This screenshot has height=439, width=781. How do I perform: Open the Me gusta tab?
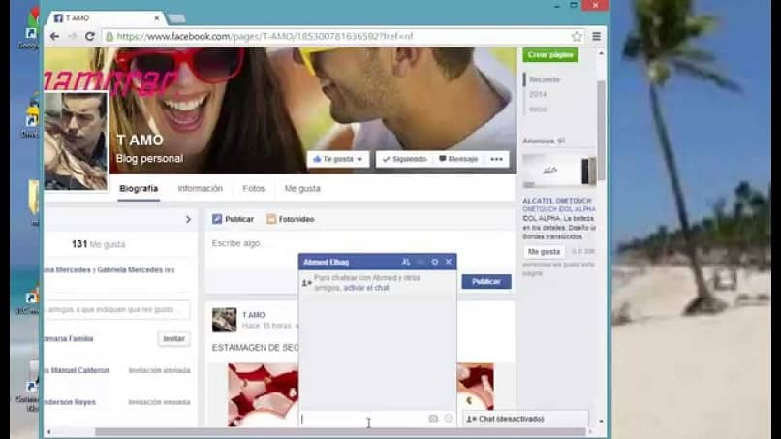coord(302,188)
